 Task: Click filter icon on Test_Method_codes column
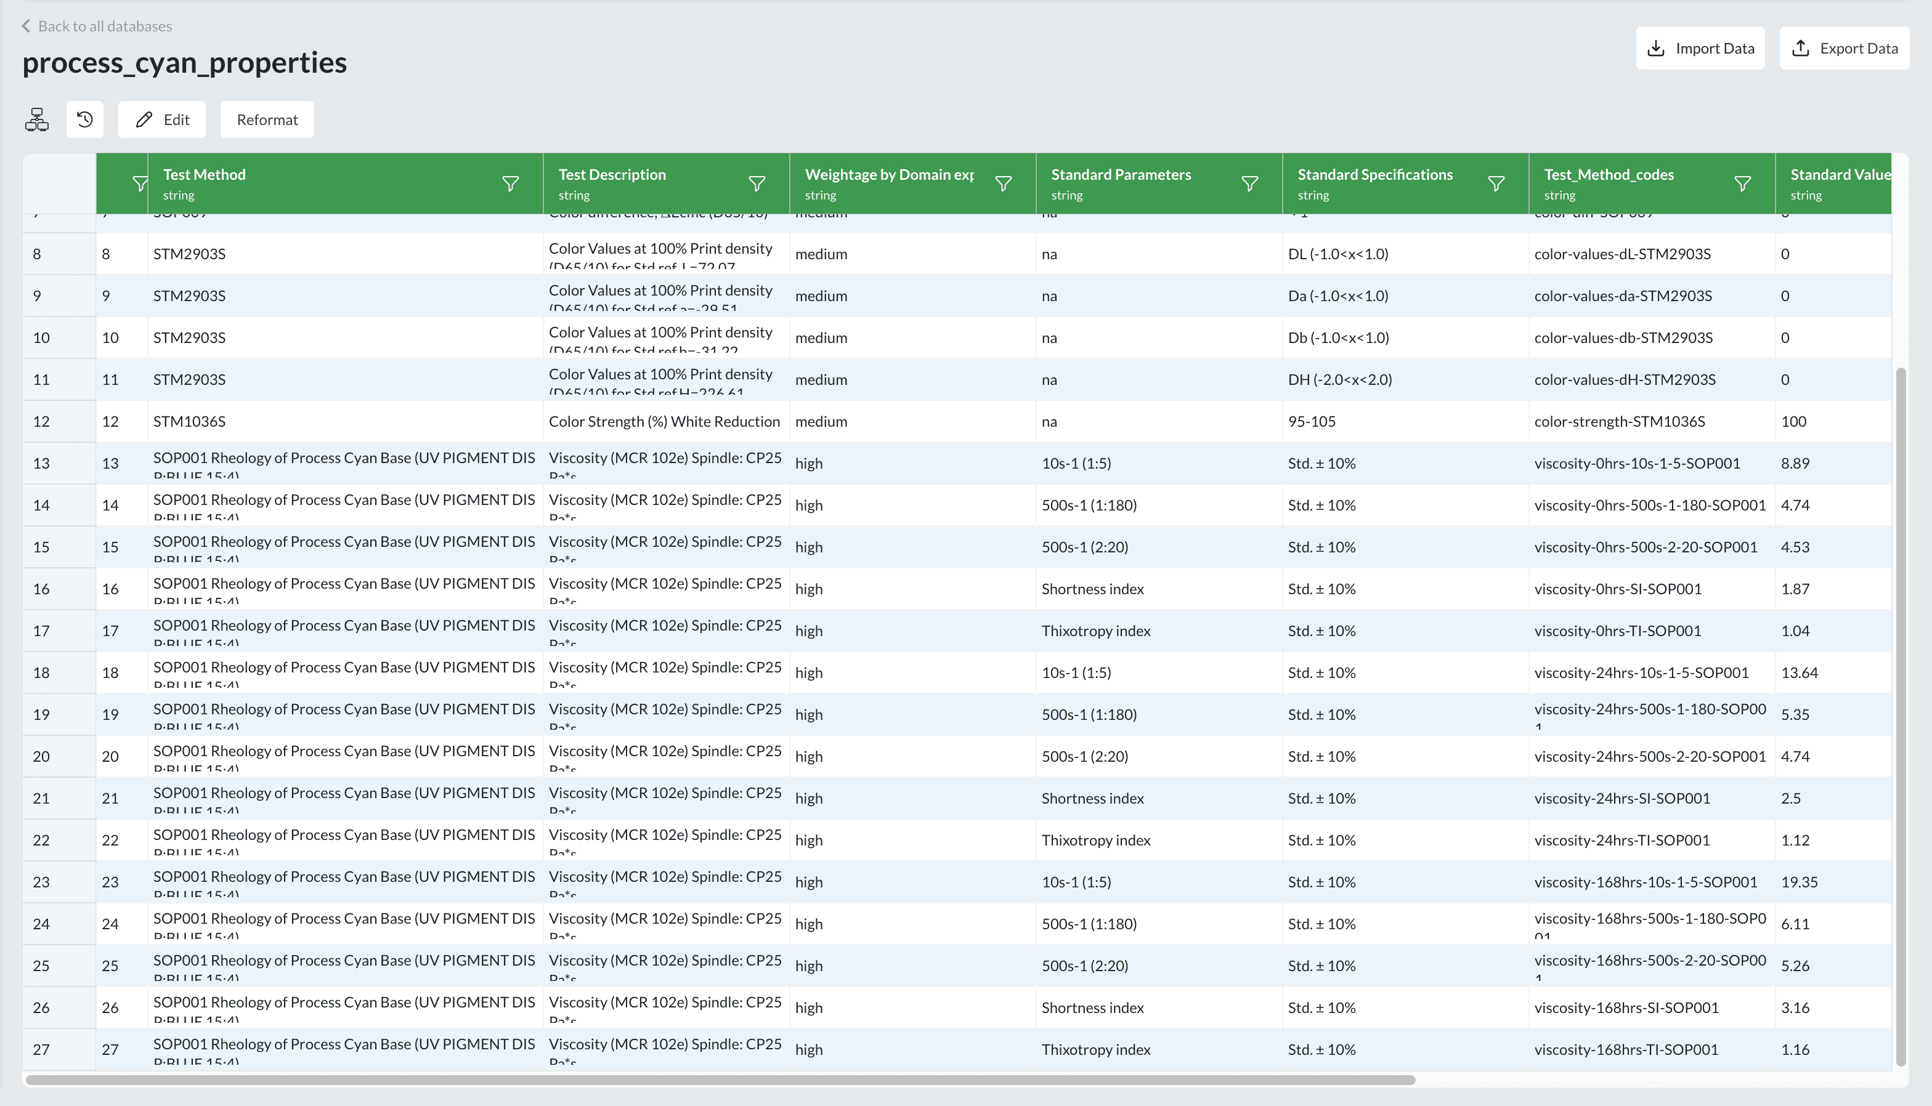click(x=1742, y=184)
